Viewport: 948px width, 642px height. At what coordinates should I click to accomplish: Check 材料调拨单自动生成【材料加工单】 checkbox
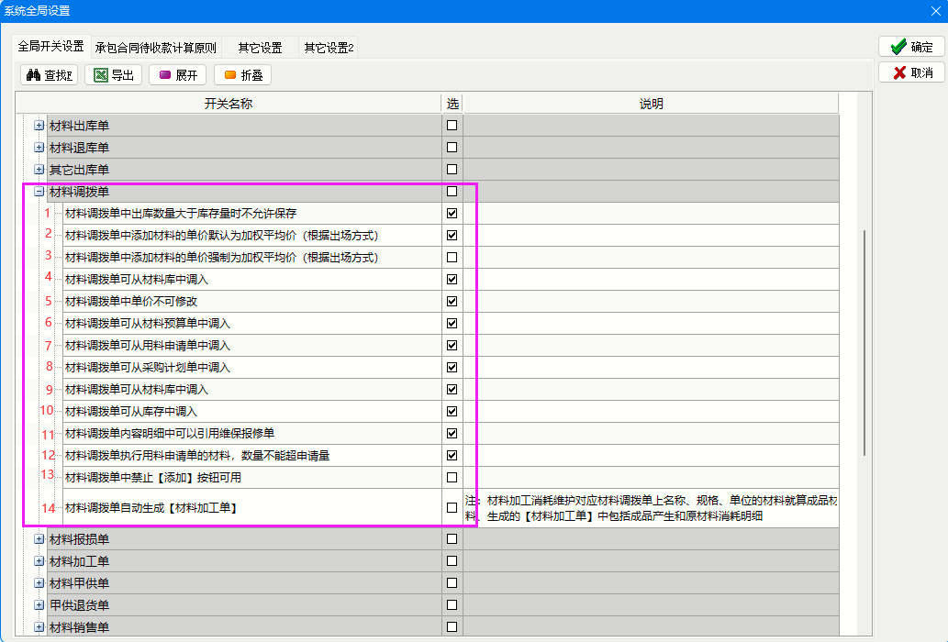pos(452,507)
